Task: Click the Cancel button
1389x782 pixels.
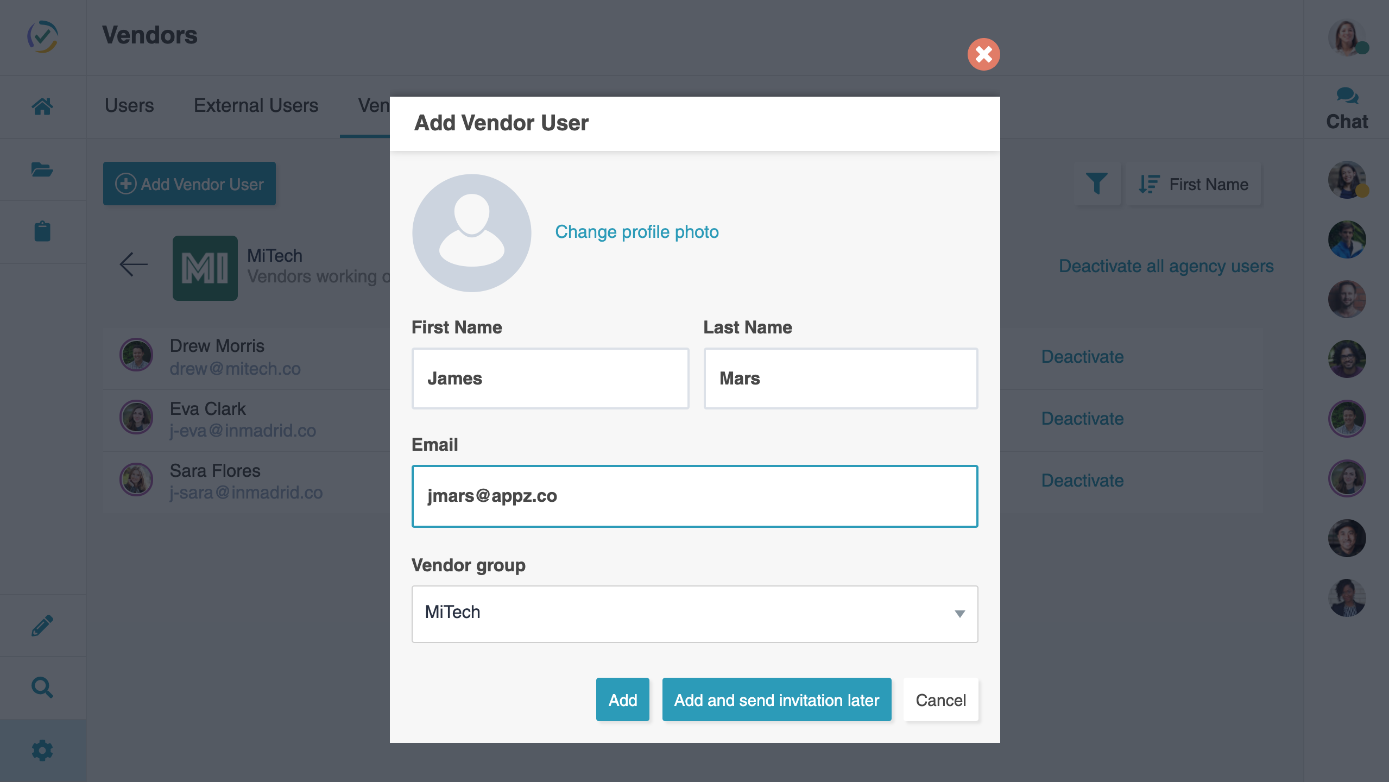Action: (x=940, y=699)
